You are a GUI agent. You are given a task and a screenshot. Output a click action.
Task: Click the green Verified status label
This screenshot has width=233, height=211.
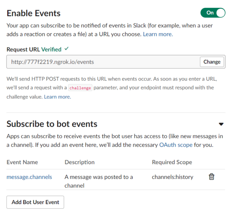(x=51, y=50)
